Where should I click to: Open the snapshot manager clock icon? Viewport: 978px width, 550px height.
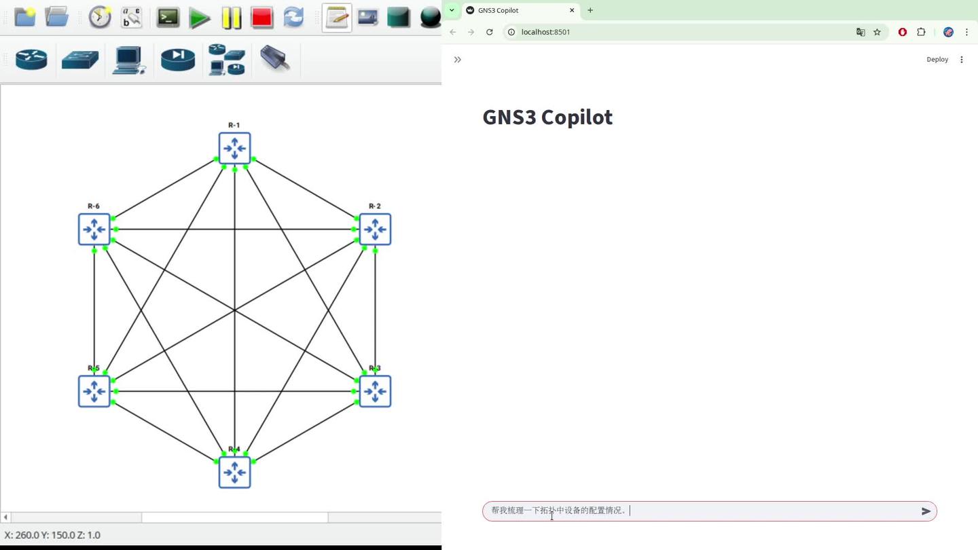pyautogui.click(x=100, y=17)
